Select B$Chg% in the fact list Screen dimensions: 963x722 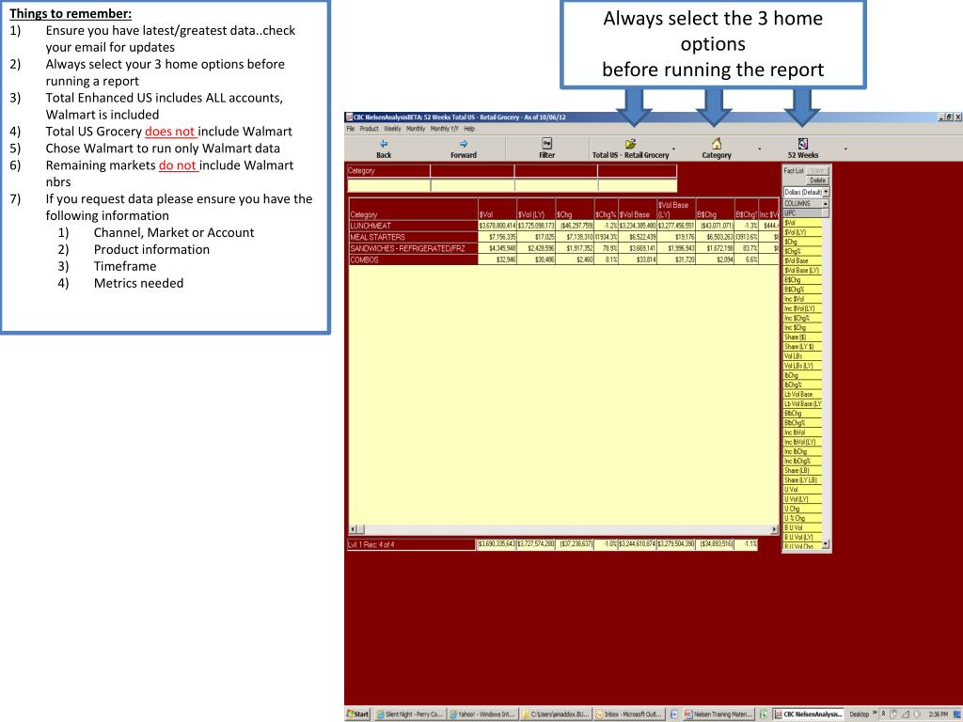tap(802, 290)
